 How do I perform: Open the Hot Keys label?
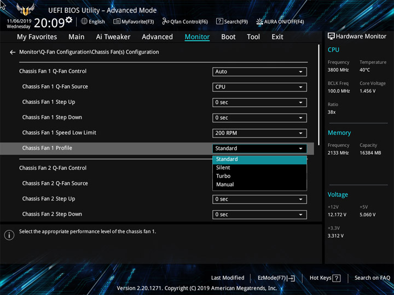pos(320,278)
